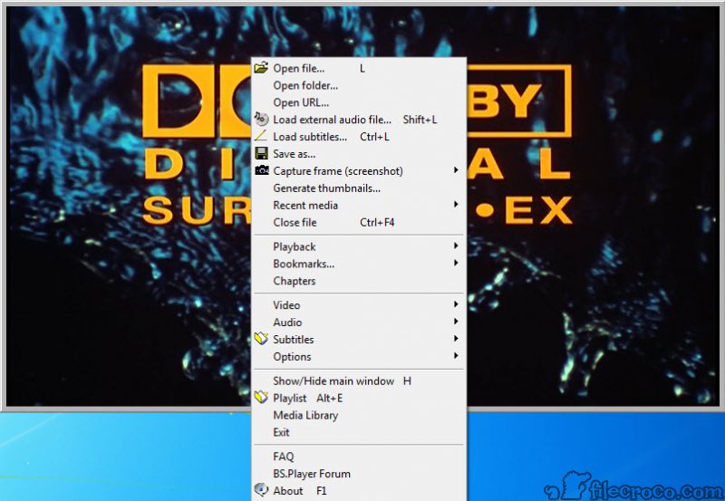The height and width of the screenshot is (501, 725).
Task: Expand the Playback submenu arrow
Action: pyautogui.click(x=456, y=247)
